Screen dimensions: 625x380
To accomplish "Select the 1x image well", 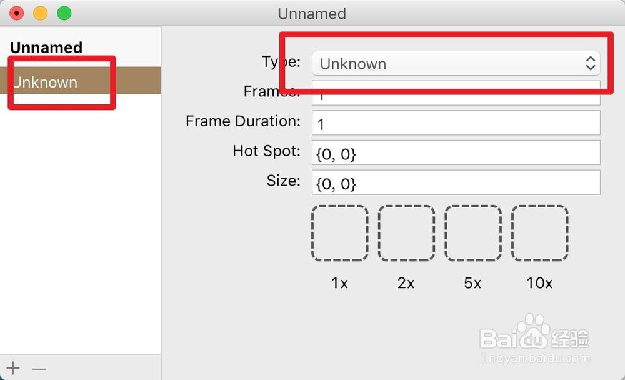I will [339, 233].
